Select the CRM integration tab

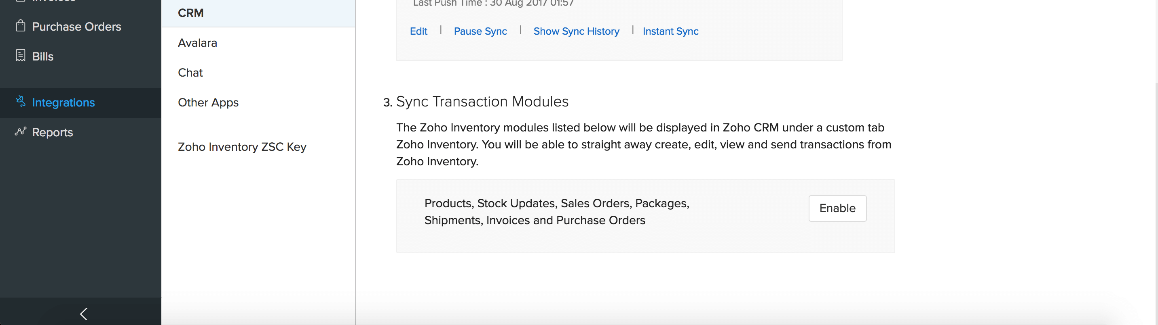[x=190, y=13]
